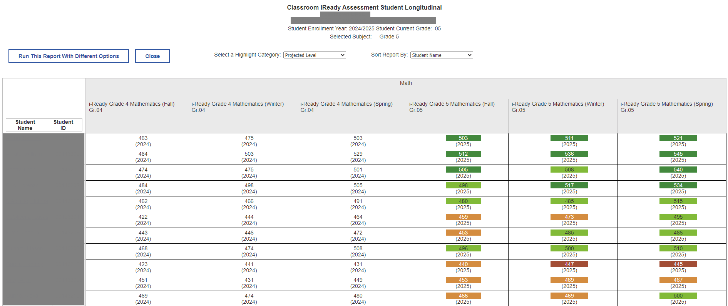728x306 pixels.
Task: Select the score 423 cell
Action: point(137,267)
